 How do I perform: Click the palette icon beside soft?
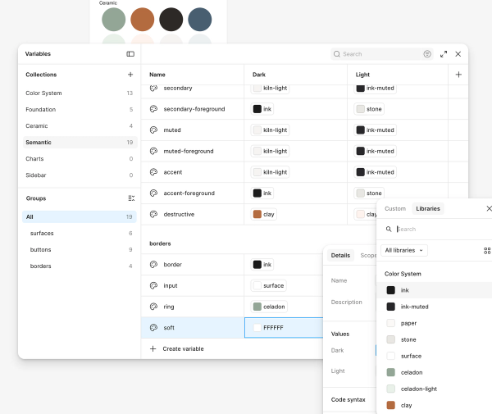pyautogui.click(x=153, y=327)
